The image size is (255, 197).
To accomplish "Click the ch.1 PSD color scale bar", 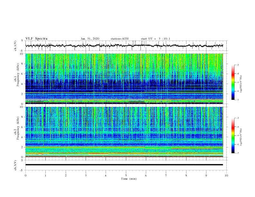I will [x=233, y=82].
